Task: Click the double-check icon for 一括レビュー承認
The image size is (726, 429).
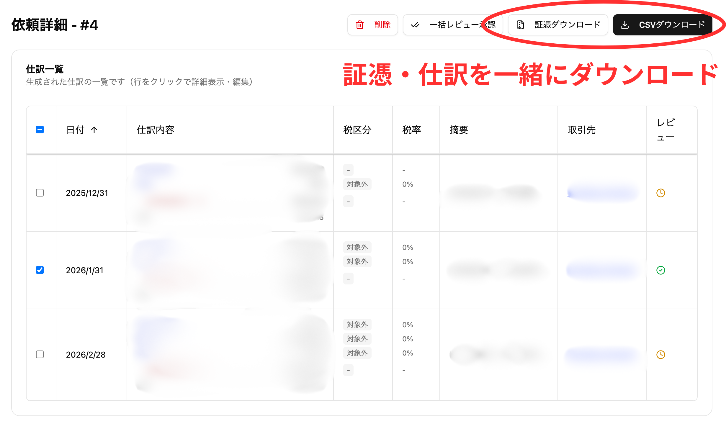Action: [415, 25]
